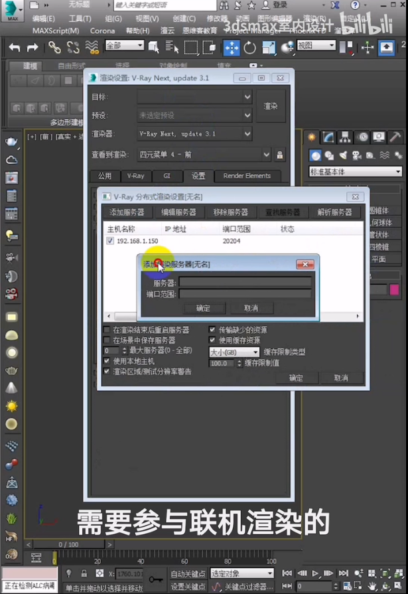This screenshot has width=408, height=594.
Task: Expand the 大小(GB) cache limit type dropdown
Action: (x=234, y=352)
